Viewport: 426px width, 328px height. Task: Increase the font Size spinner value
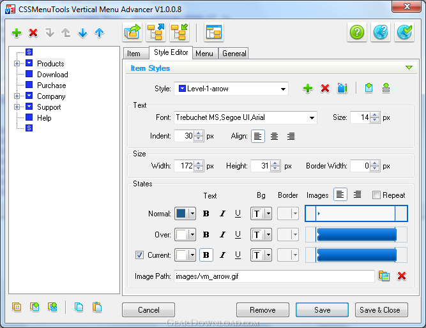point(375,115)
